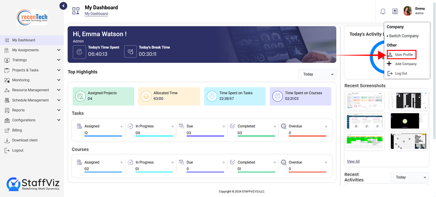Click the Schedule Management sidebar icon
The height and width of the screenshot is (197, 436).
point(7,100)
